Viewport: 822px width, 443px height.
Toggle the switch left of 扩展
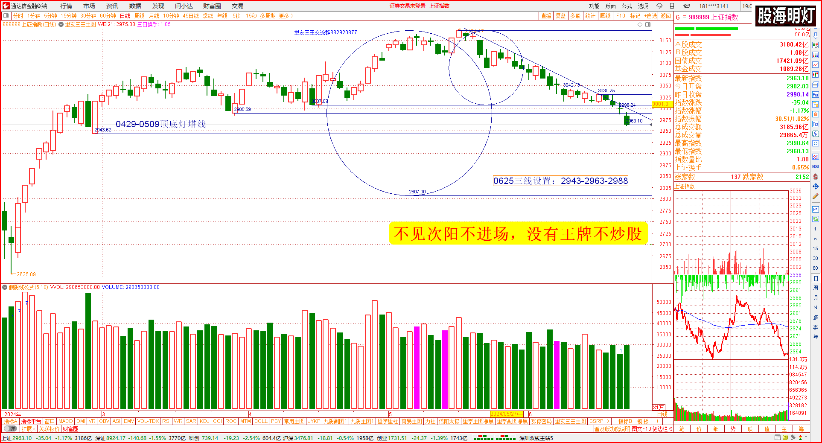pos(11,429)
